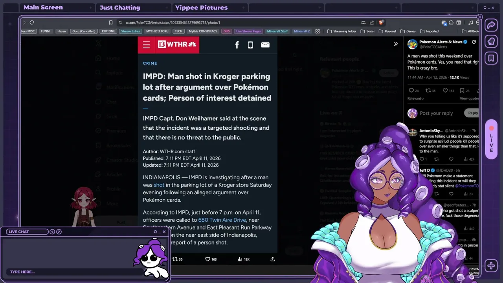Open the Imported bookmark folder
The image size is (503, 283).
[429, 31]
